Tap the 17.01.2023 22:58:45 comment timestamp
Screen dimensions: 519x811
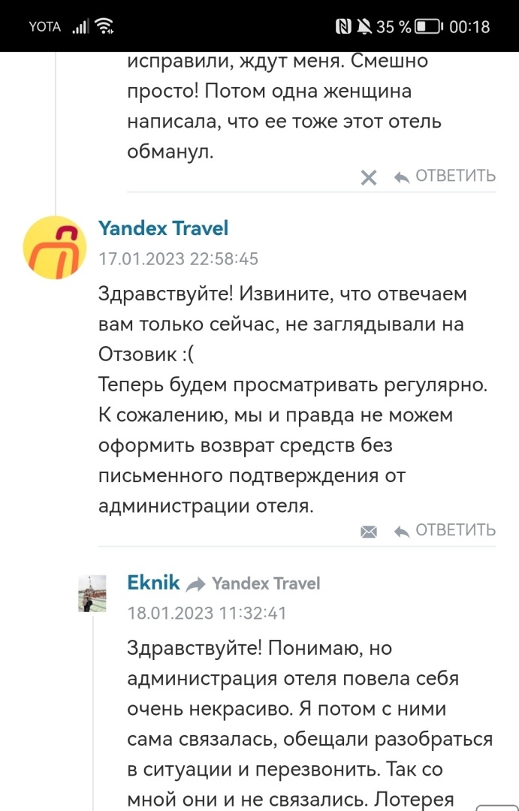point(178,259)
